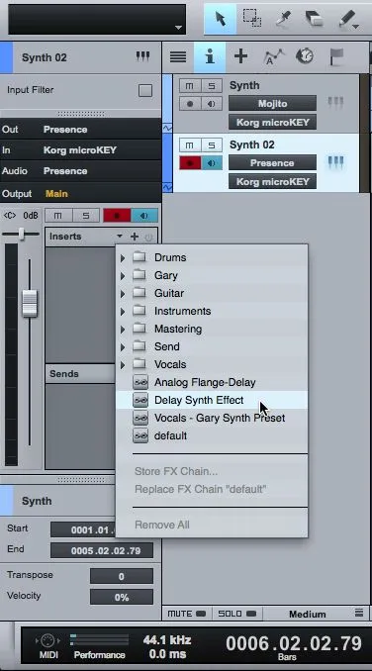This screenshot has width=372, height=671.
Task: Click the Analog Flange-Delay preset icon
Action: (x=140, y=382)
